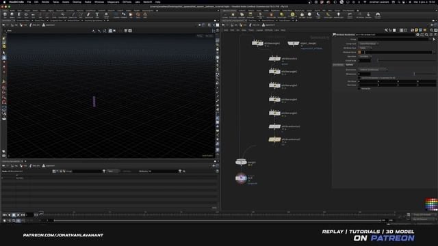This screenshot has height=246, width=438.
Task: Open network editor search magnifier
Action: (431, 30)
